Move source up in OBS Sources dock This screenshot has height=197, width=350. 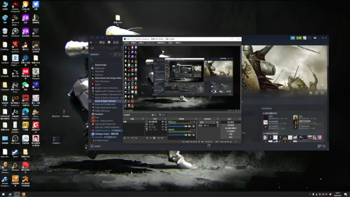click(x=158, y=138)
